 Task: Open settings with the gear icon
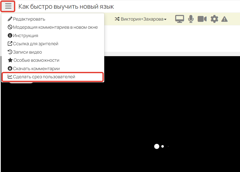[214, 19]
